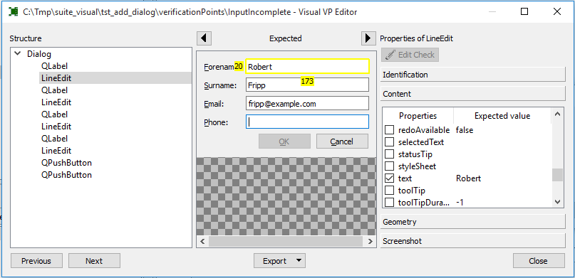Click the properties list scroll down arrow
The height and width of the screenshot is (278, 575).
(557, 201)
